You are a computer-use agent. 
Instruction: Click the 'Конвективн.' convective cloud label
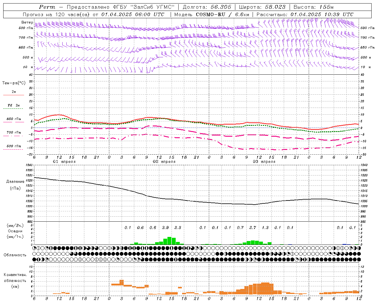15,275
